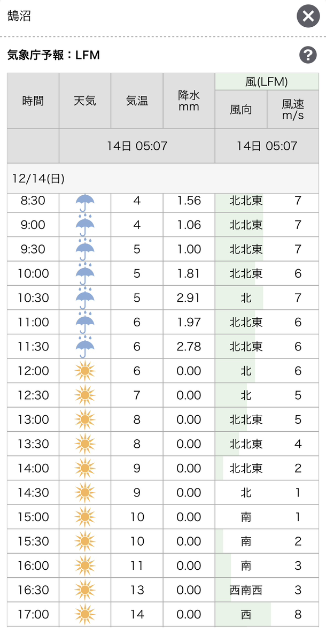This screenshot has height=642, width=326.
Task: Click the 降水 mm column header
Action: [x=189, y=101]
